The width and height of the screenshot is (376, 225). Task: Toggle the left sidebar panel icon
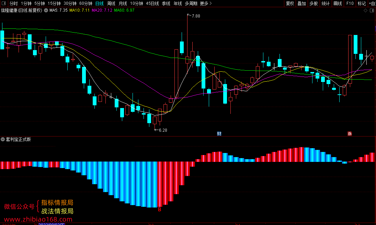(x=4, y=3)
